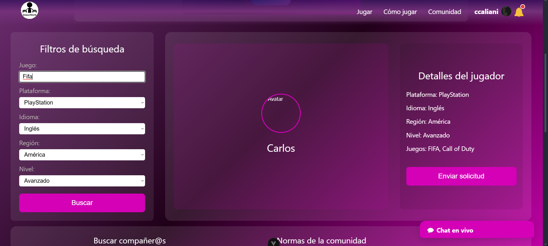Open the notifications bell
548x246 pixels.
click(x=519, y=12)
